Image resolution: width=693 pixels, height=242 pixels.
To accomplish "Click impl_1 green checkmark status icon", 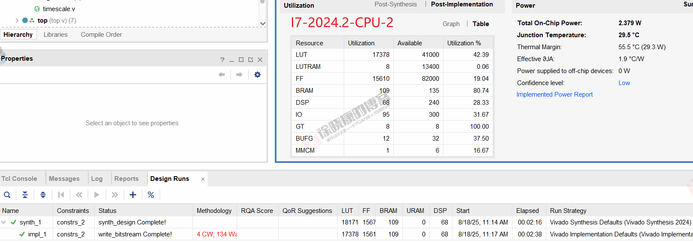I will click(22, 234).
